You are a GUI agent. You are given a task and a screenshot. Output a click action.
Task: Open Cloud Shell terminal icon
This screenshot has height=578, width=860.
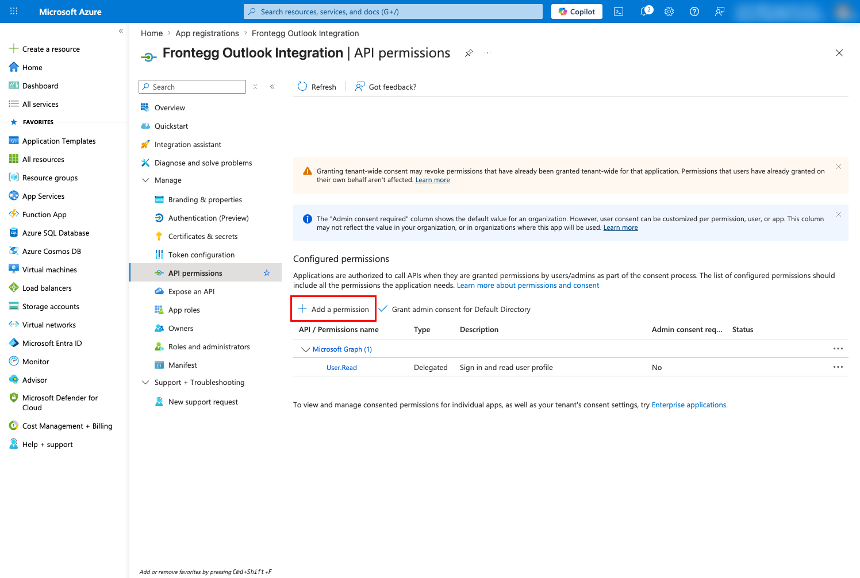pyautogui.click(x=619, y=11)
